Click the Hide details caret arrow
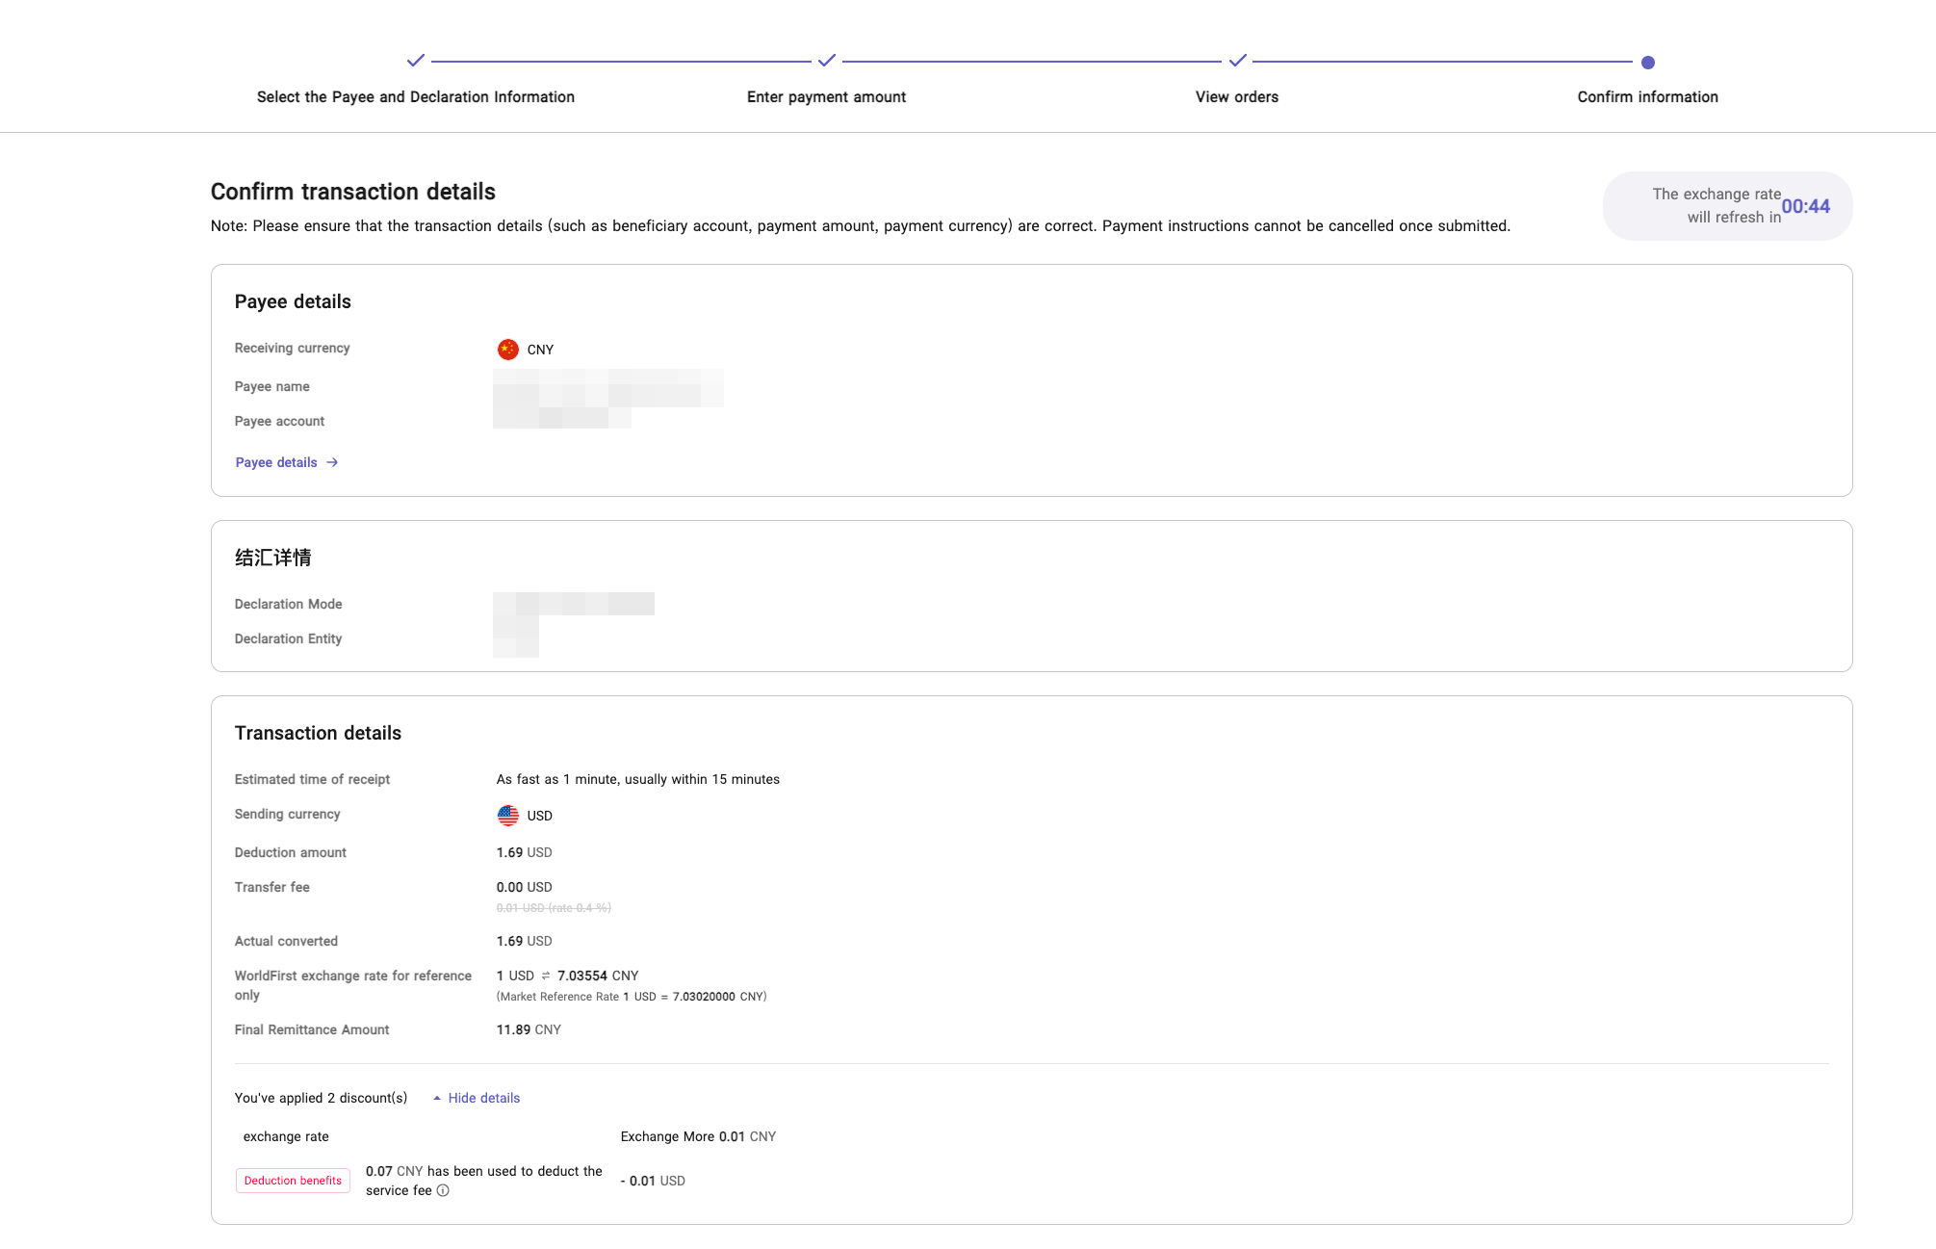Viewport: 1936px width, 1249px height. pos(437,1099)
